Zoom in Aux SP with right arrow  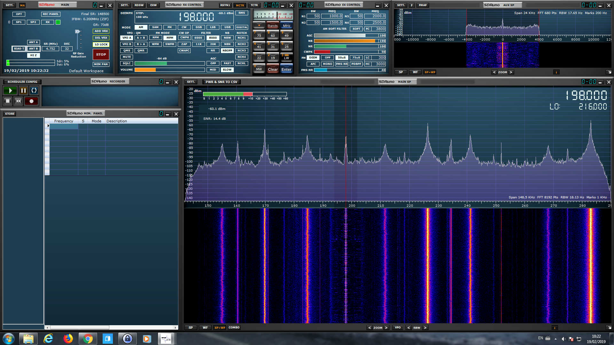coord(511,72)
